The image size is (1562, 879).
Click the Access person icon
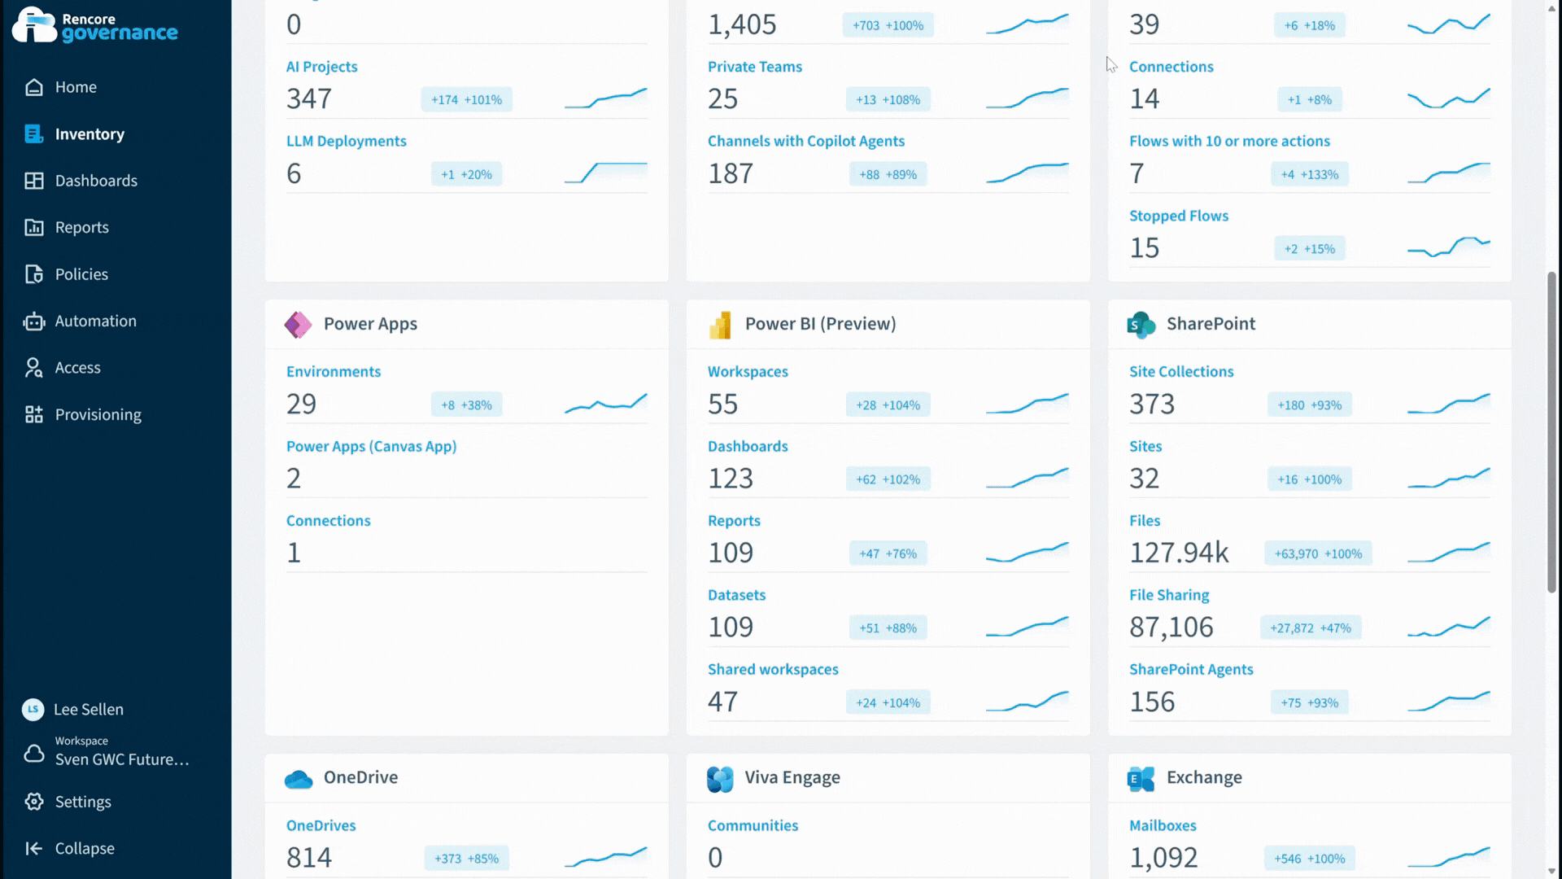(x=33, y=367)
